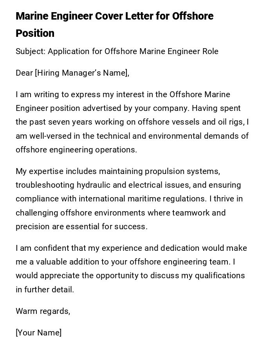
Task: Click the word "Dear" in the salutation
Action: pyautogui.click(x=24, y=73)
